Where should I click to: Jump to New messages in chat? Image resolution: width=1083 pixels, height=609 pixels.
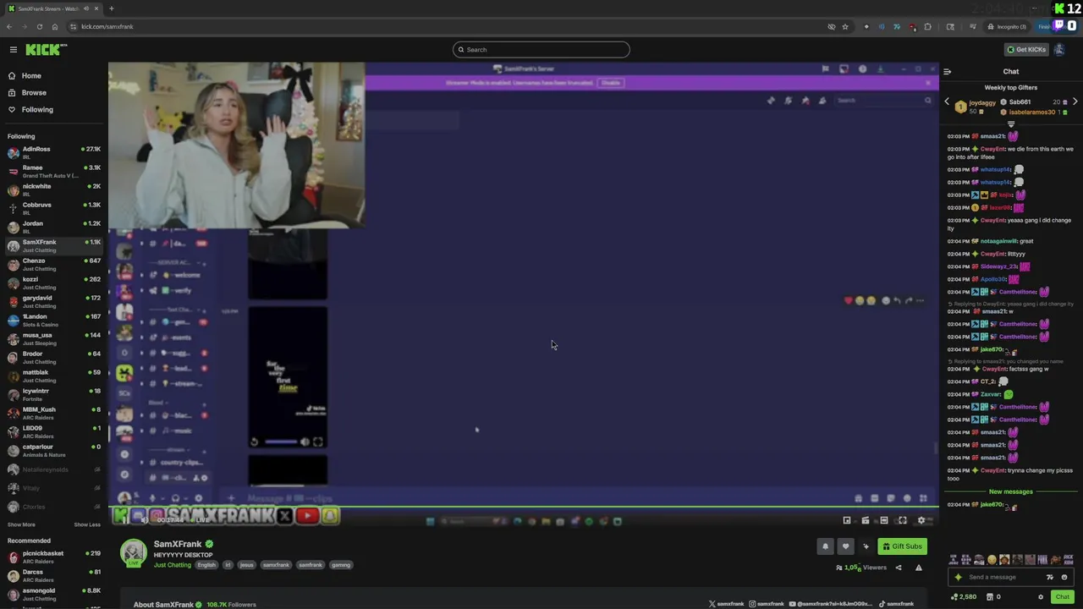point(1010,491)
